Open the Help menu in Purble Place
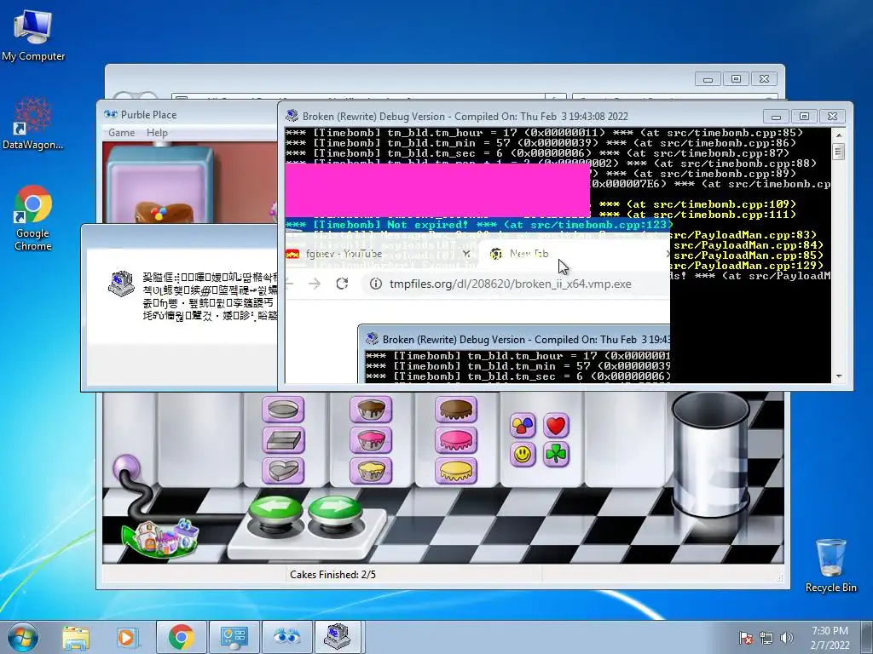873x654 pixels. coord(157,132)
